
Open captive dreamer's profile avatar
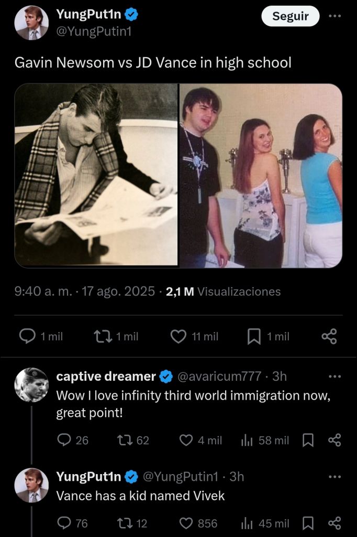coord(31,385)
